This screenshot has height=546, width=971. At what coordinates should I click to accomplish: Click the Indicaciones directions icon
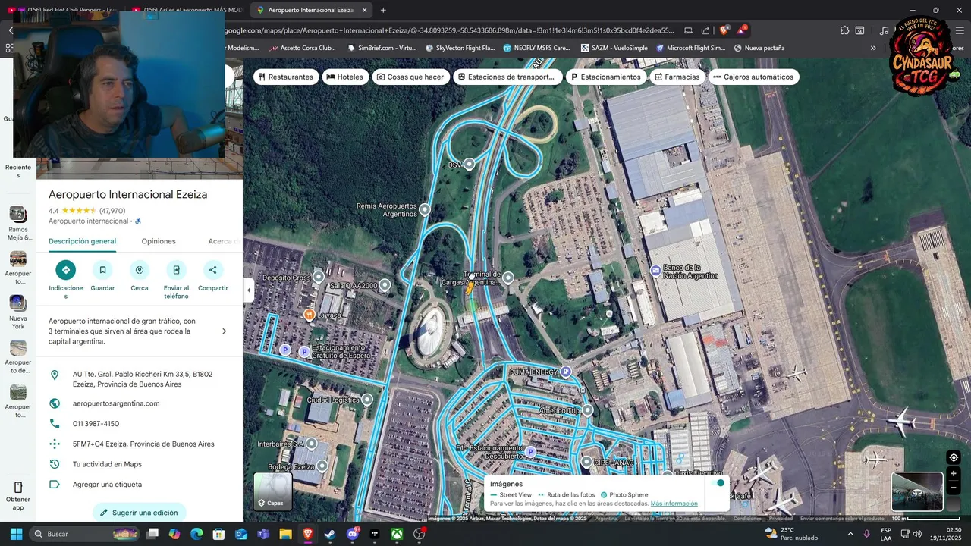65,270
